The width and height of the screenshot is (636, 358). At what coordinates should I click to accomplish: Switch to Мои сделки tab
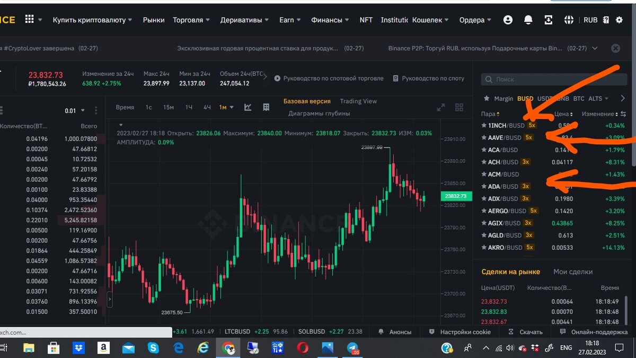573,272
